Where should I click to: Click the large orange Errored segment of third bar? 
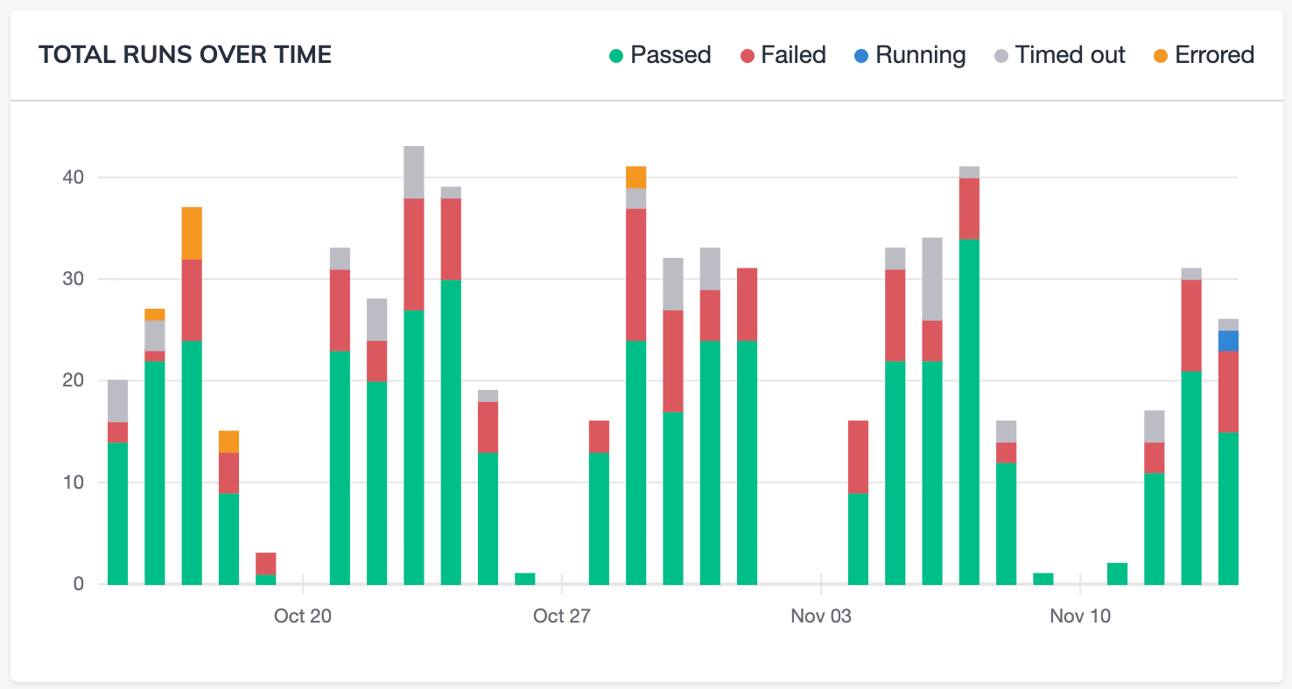[192, 233]
